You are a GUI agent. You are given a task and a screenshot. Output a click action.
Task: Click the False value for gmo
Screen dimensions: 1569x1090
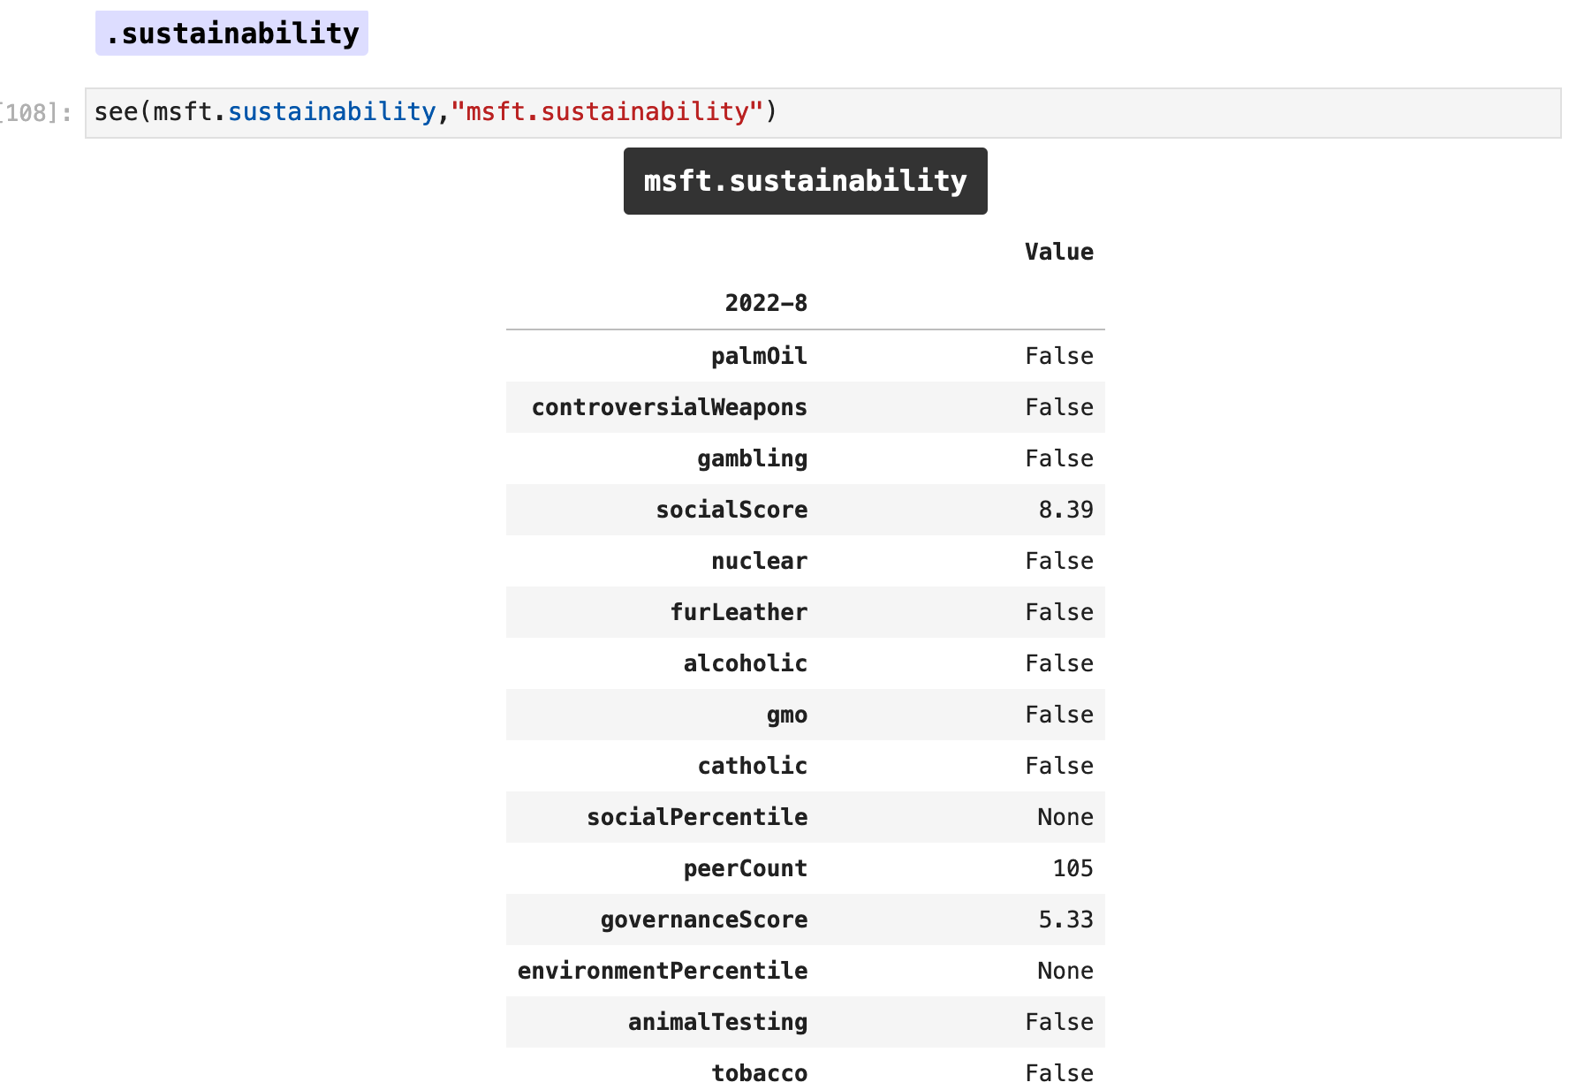pyautogui.click(x=1058, y=715)
